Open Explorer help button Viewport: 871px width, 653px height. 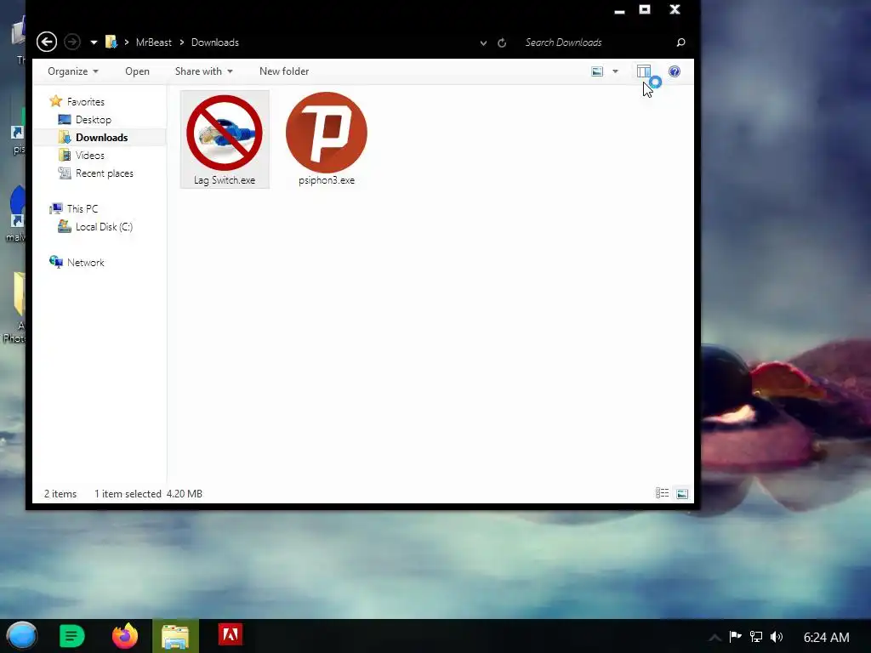675,71
